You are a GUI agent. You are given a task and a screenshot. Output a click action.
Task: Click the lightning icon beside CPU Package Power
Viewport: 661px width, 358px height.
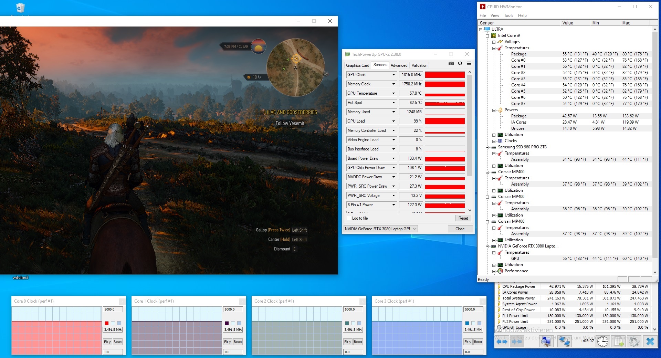[499, 286]
